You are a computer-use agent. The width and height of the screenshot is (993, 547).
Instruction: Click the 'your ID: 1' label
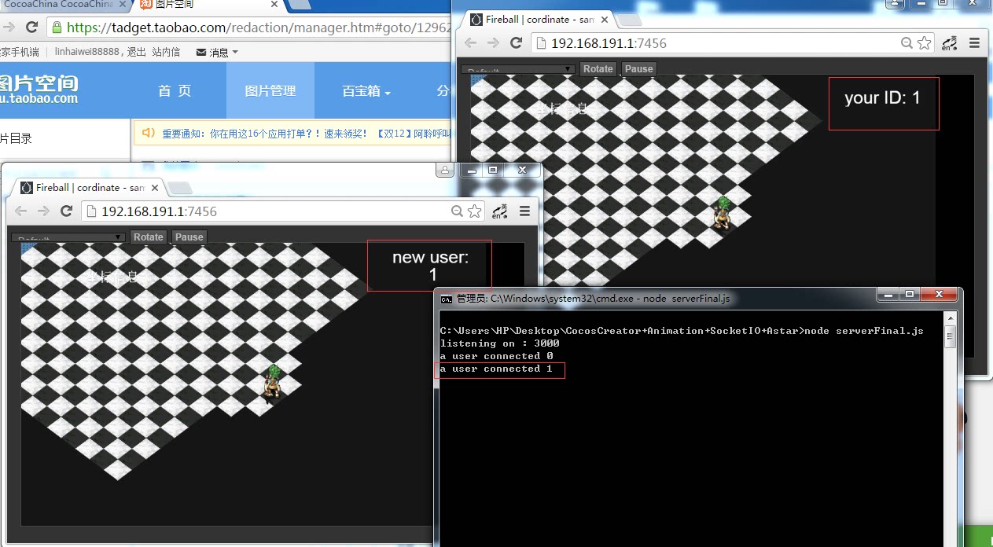882,98
